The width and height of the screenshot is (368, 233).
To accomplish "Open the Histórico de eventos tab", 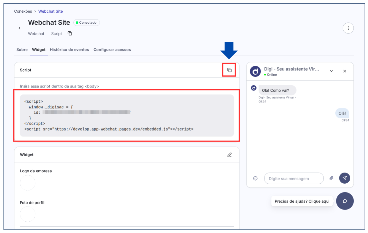I will pyautogui.click(x=69, y=50).
